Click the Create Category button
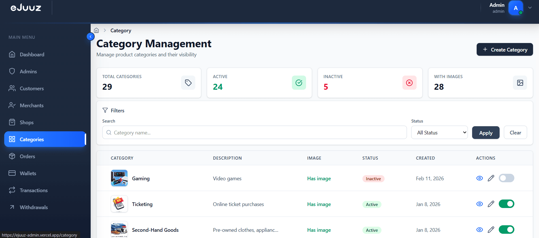Screen dimensions: 539x238 (505, 50)
